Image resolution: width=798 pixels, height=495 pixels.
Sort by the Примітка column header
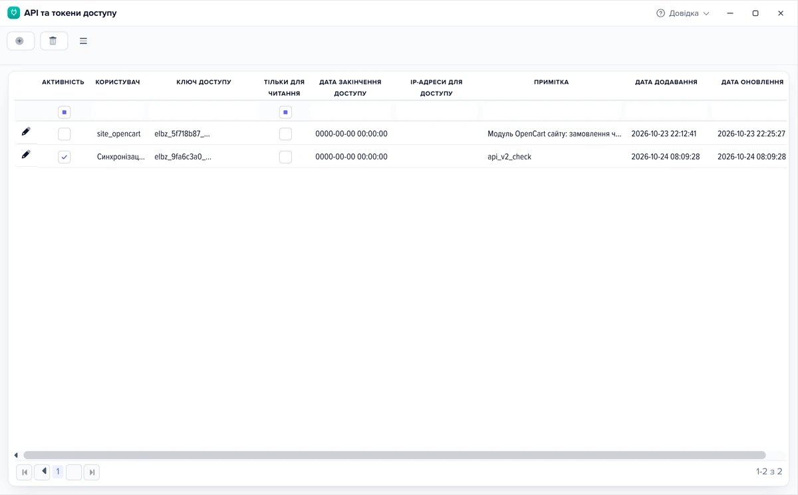(x=551, y=82)
